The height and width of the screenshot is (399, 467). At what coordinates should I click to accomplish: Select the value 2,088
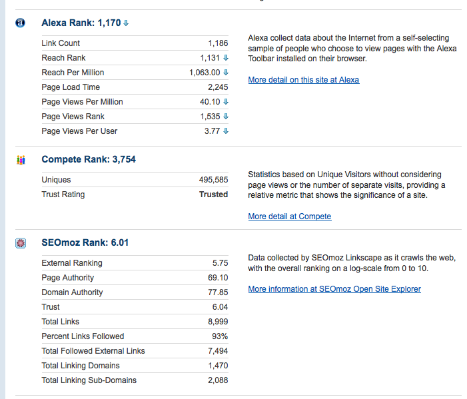[x=218, y=380]
